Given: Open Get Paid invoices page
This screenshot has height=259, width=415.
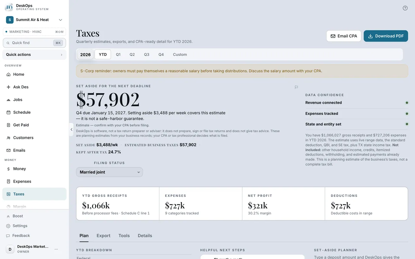Looking at the screenshot, I should click(x=34, y=125).
